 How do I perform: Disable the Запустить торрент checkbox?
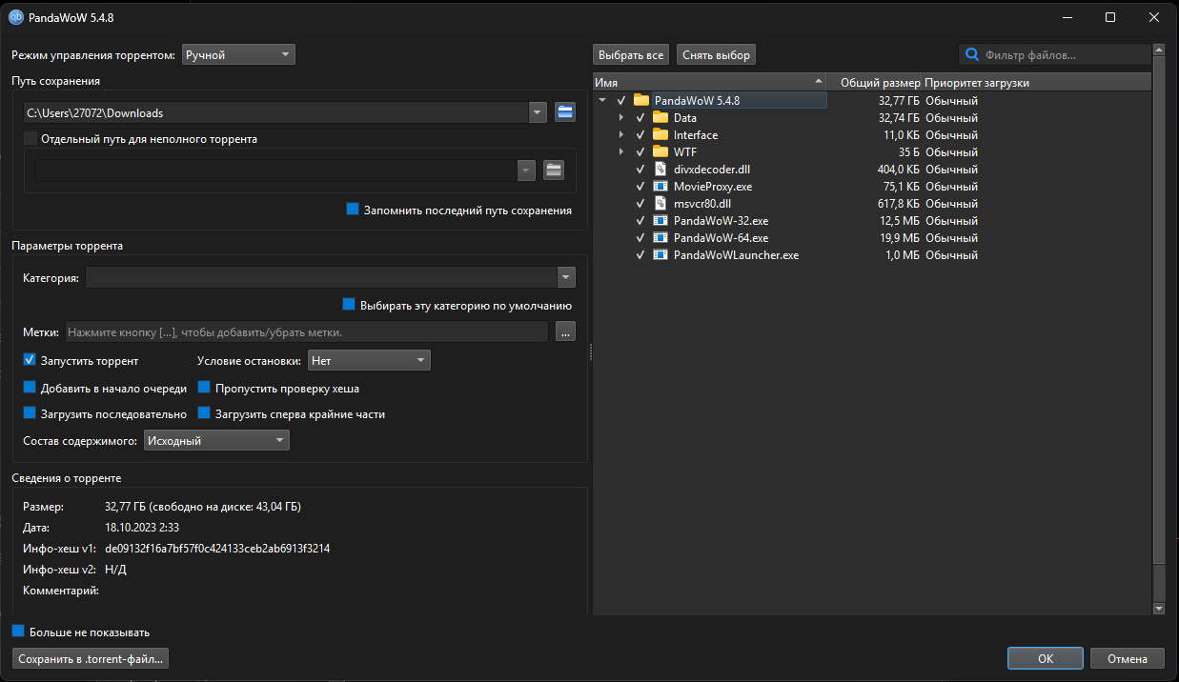point(30,361)
